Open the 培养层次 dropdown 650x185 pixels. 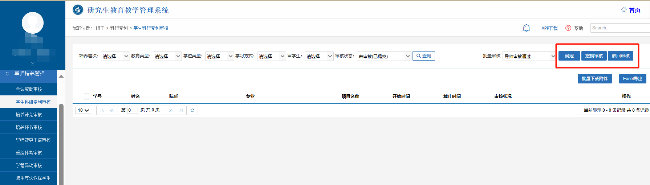pyautogui.click(x=115, y=56)
